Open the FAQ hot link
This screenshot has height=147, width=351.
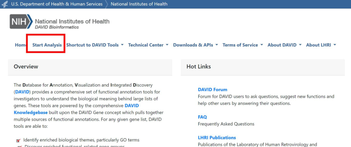[202, 117]
